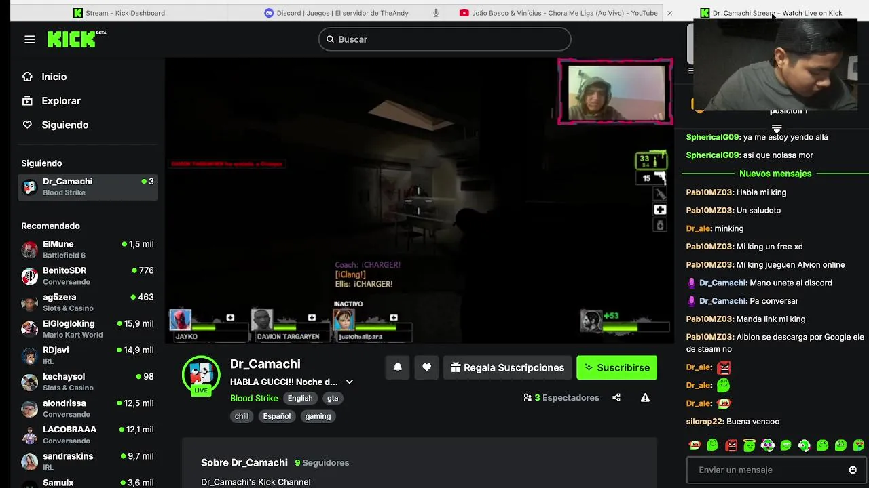
Task: Close the YouTube browser tab
Action: 669,13
